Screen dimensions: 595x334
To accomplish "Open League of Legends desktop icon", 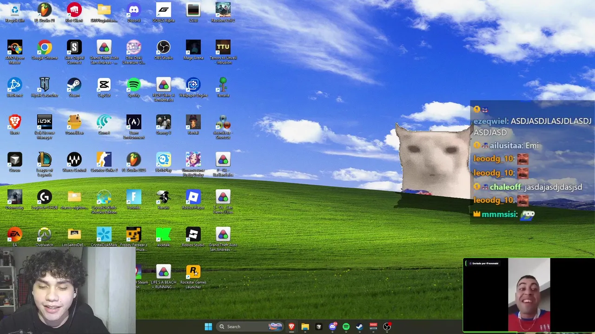I will tap(45, 165).
